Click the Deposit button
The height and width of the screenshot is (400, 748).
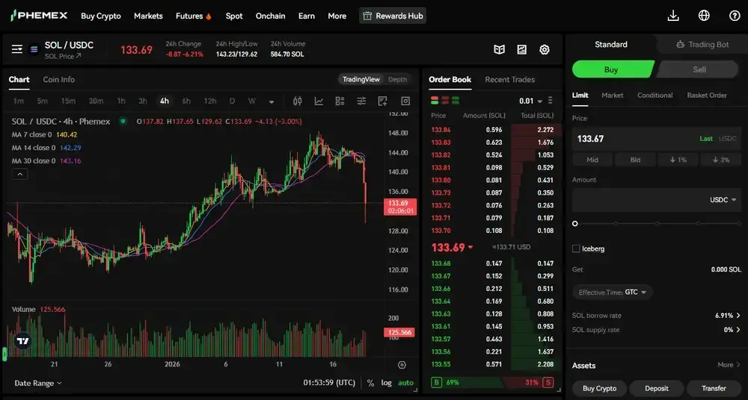pyautogui.click(x=657, y=389)
